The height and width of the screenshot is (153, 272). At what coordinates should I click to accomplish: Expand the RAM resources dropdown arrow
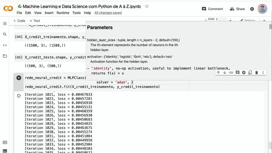pyautogui.click(x=230, y=20)
